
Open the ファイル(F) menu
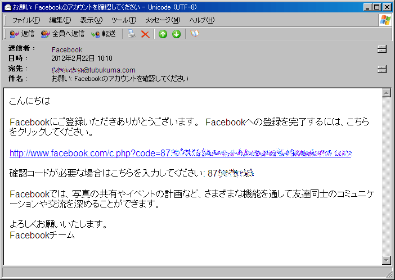click(26, 20)
